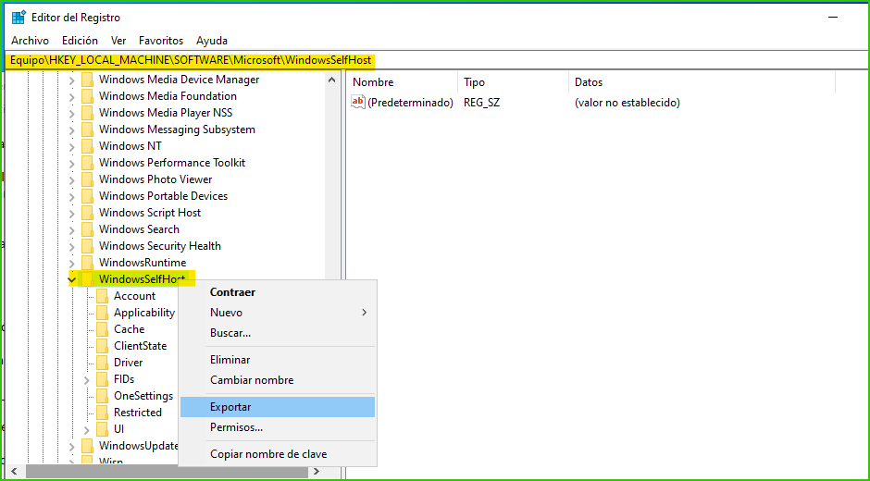Click the OneSettings subkey folder icon

pos(102,396)
